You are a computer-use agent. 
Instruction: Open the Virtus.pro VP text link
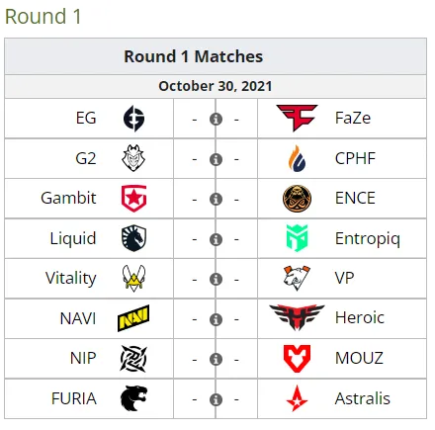(x=345, y=278)
